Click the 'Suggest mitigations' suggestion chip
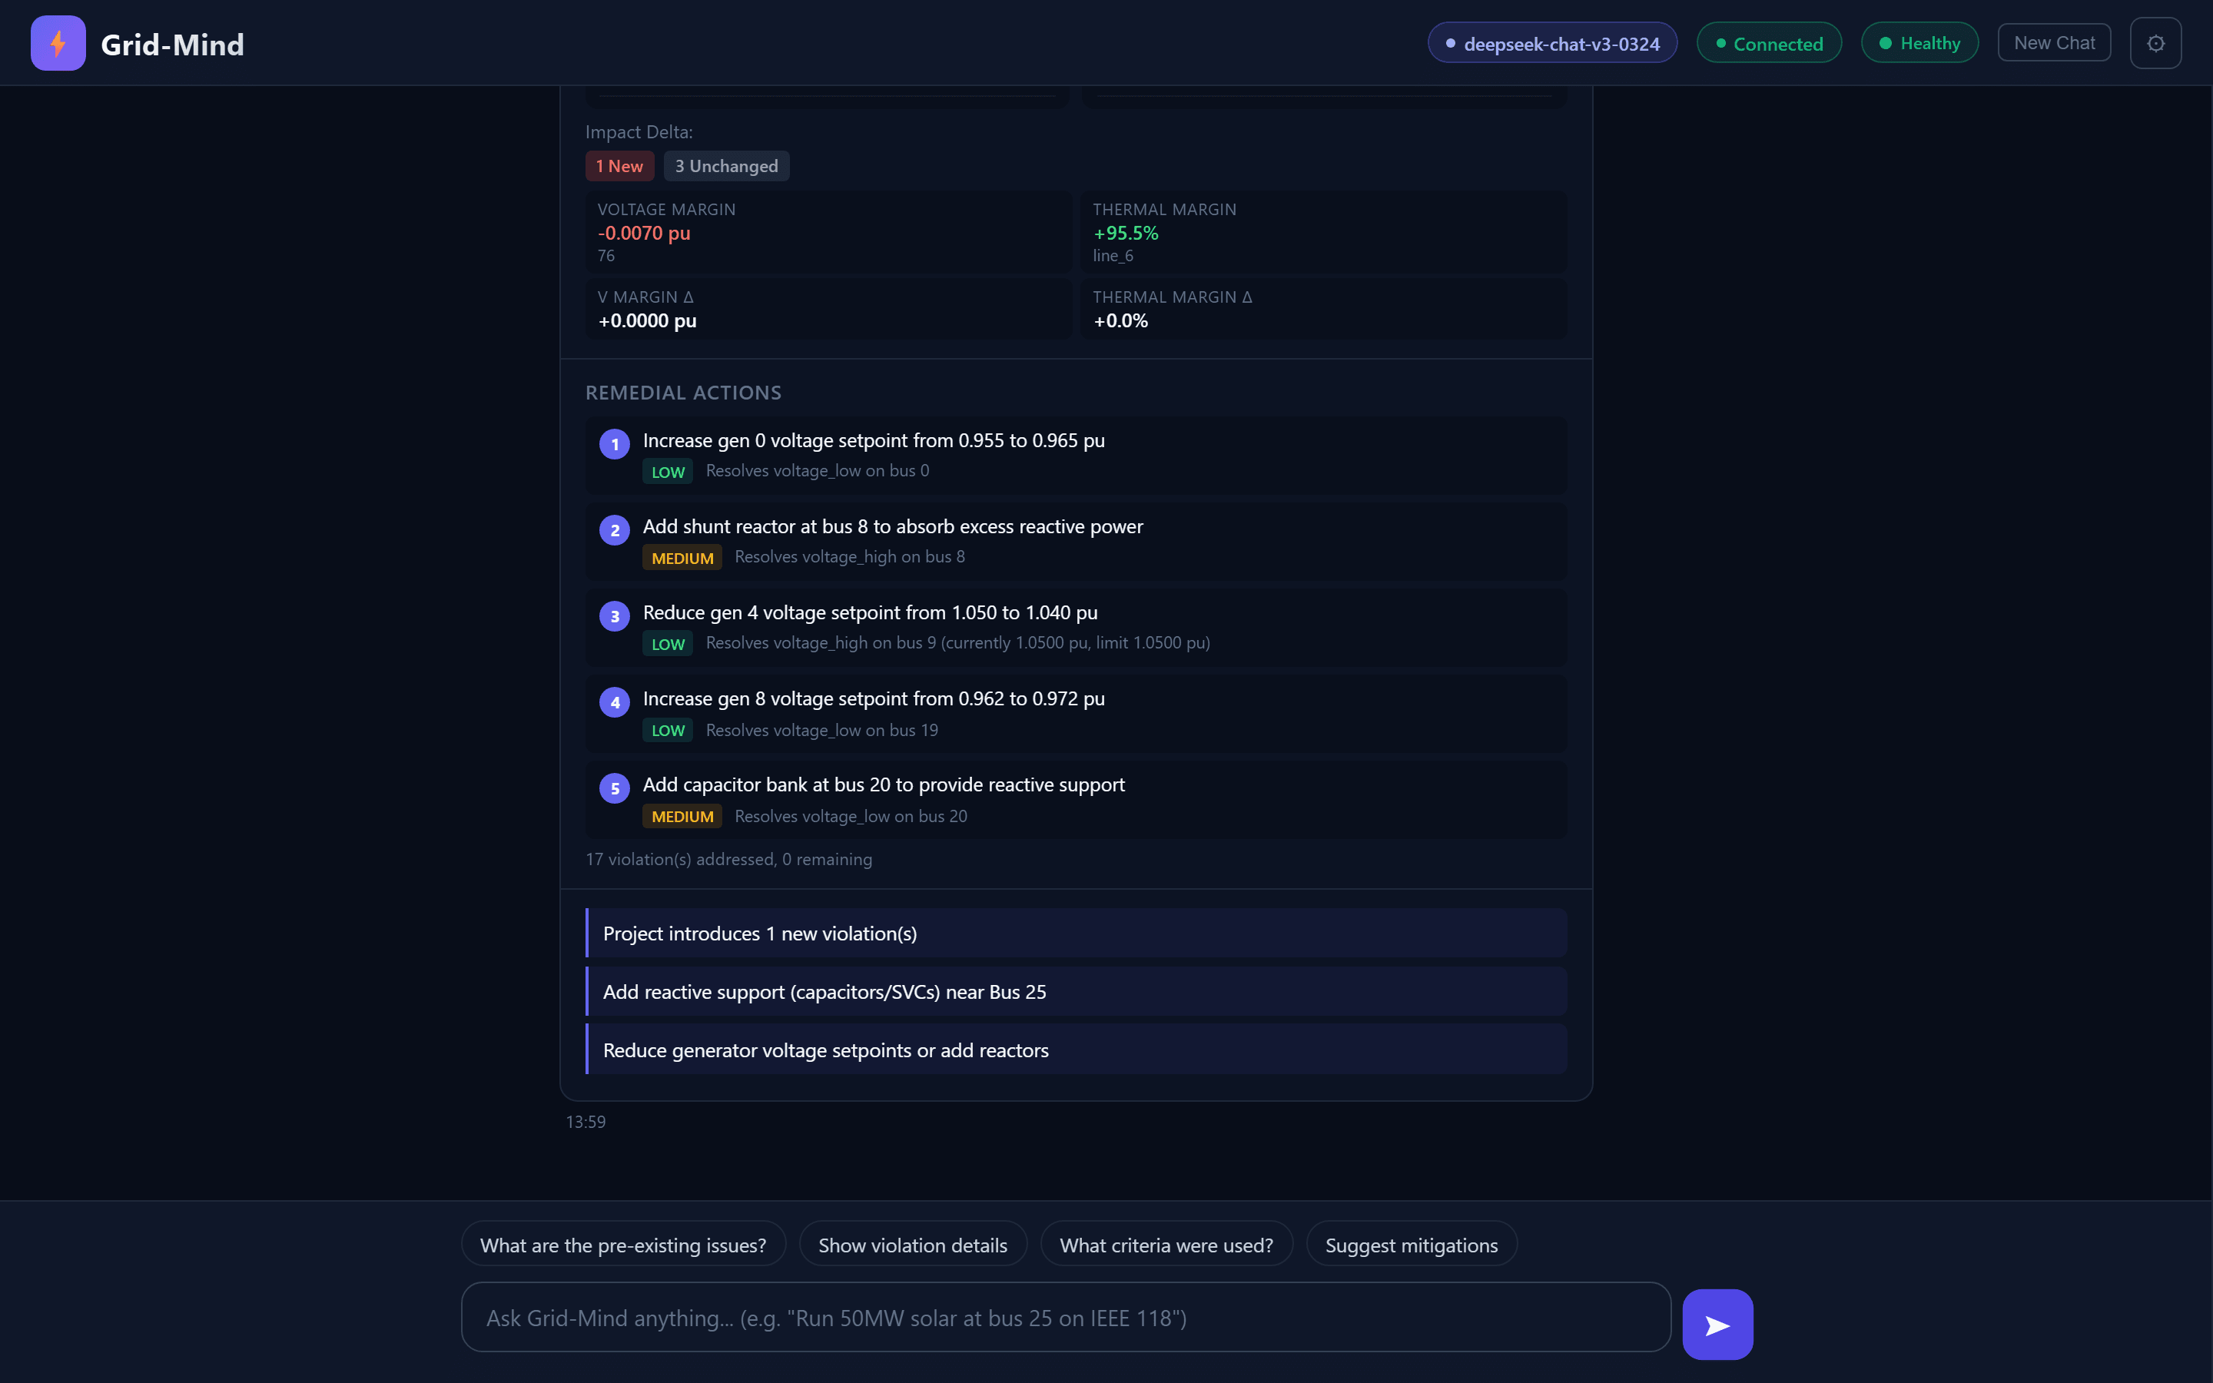Screen dimensions: 2213x1383 1410,1244
